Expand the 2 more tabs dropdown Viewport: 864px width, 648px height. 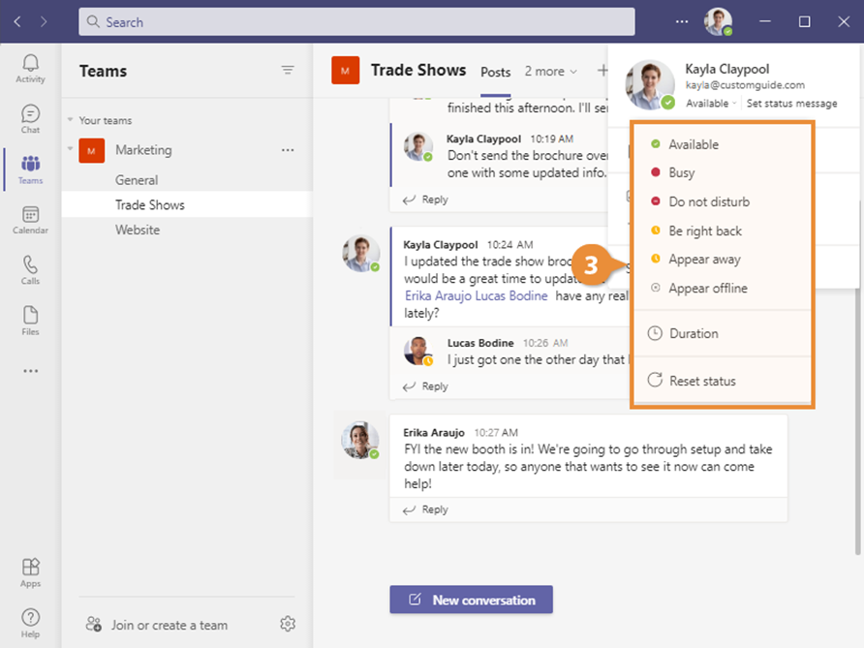point(550,72)
